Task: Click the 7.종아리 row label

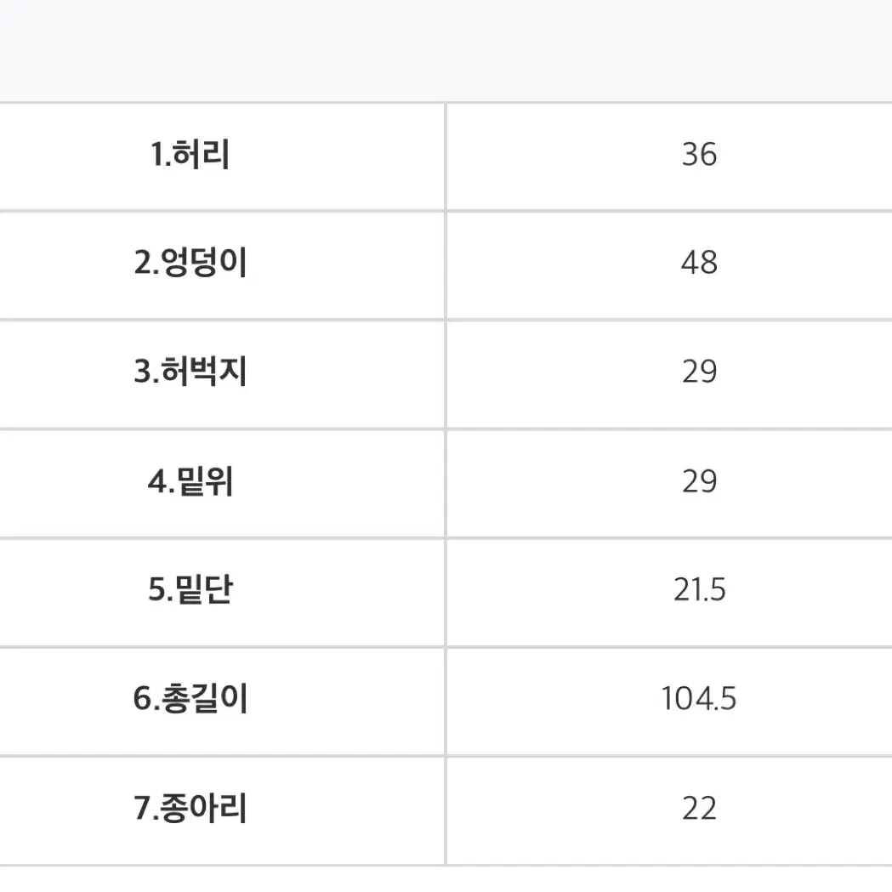Action: (x=190, y=808)
